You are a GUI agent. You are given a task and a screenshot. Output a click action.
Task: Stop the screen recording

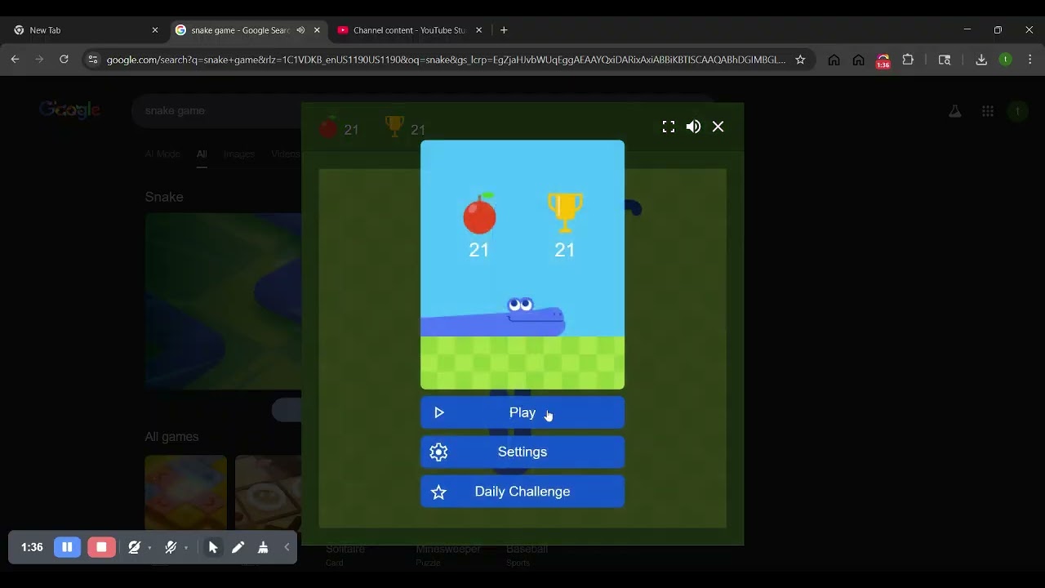(x=101, y=547)
